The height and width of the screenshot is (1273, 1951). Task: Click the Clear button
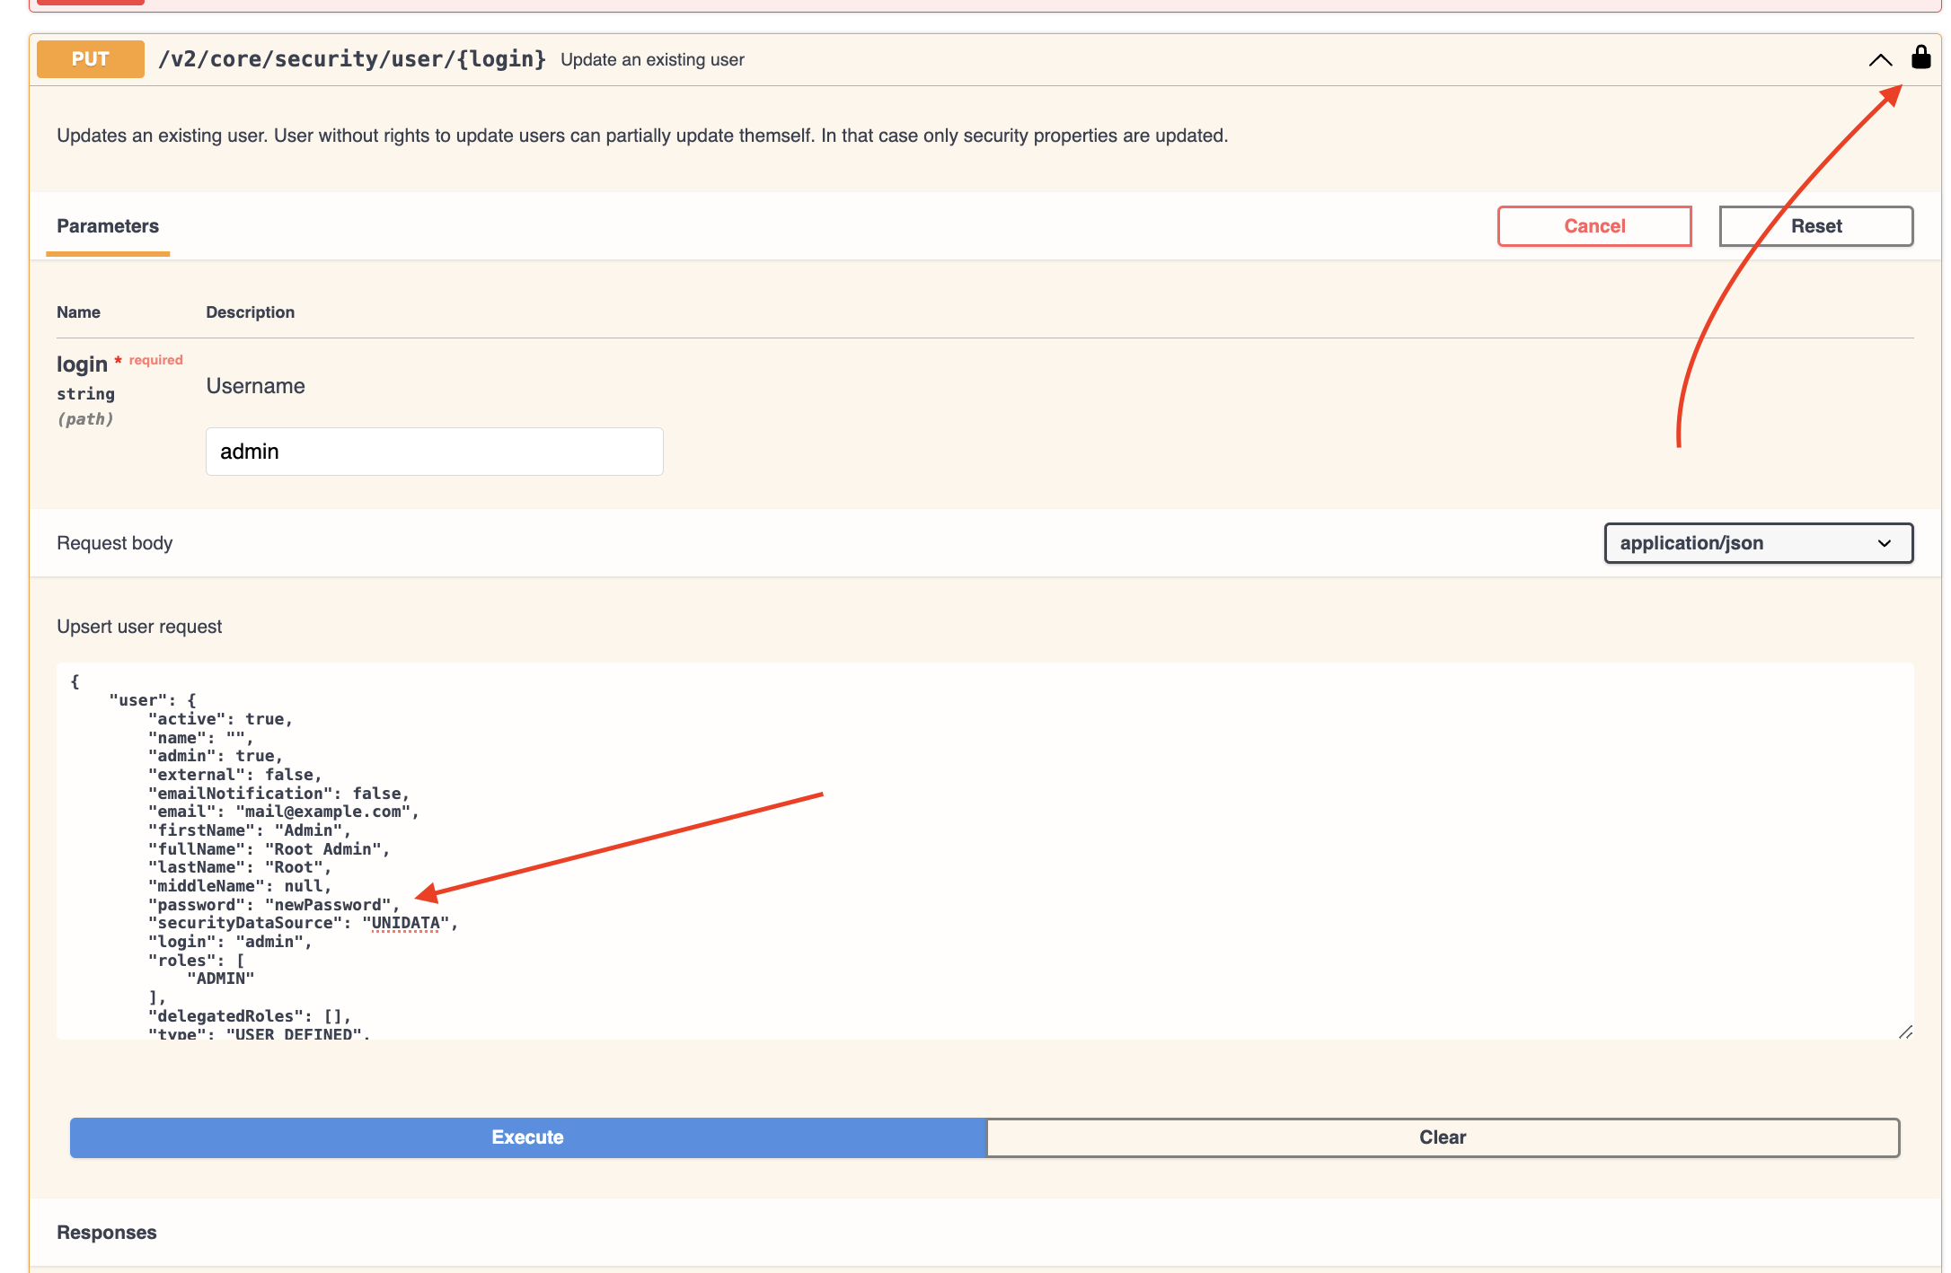click(x=1442, y=1137)
